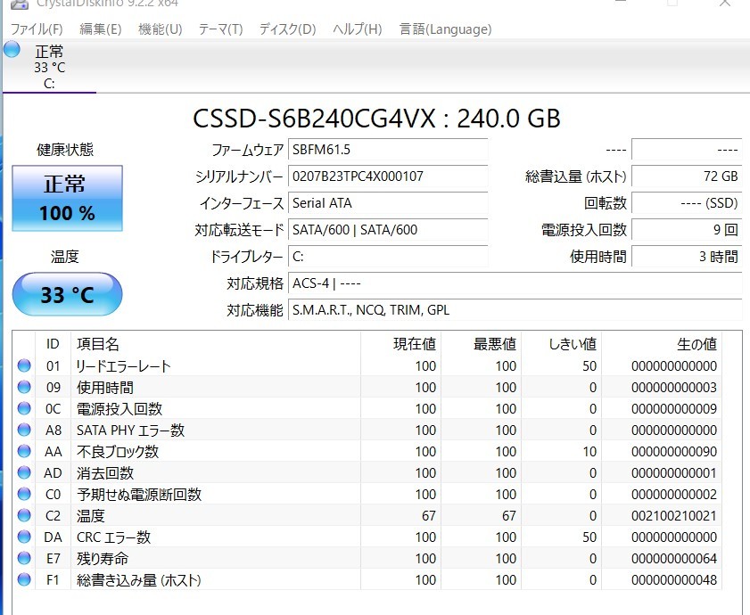The height and width of the screenshot is (615, 750).
Task: Click the 33 °C temperature button
Action: click(67, 294)
